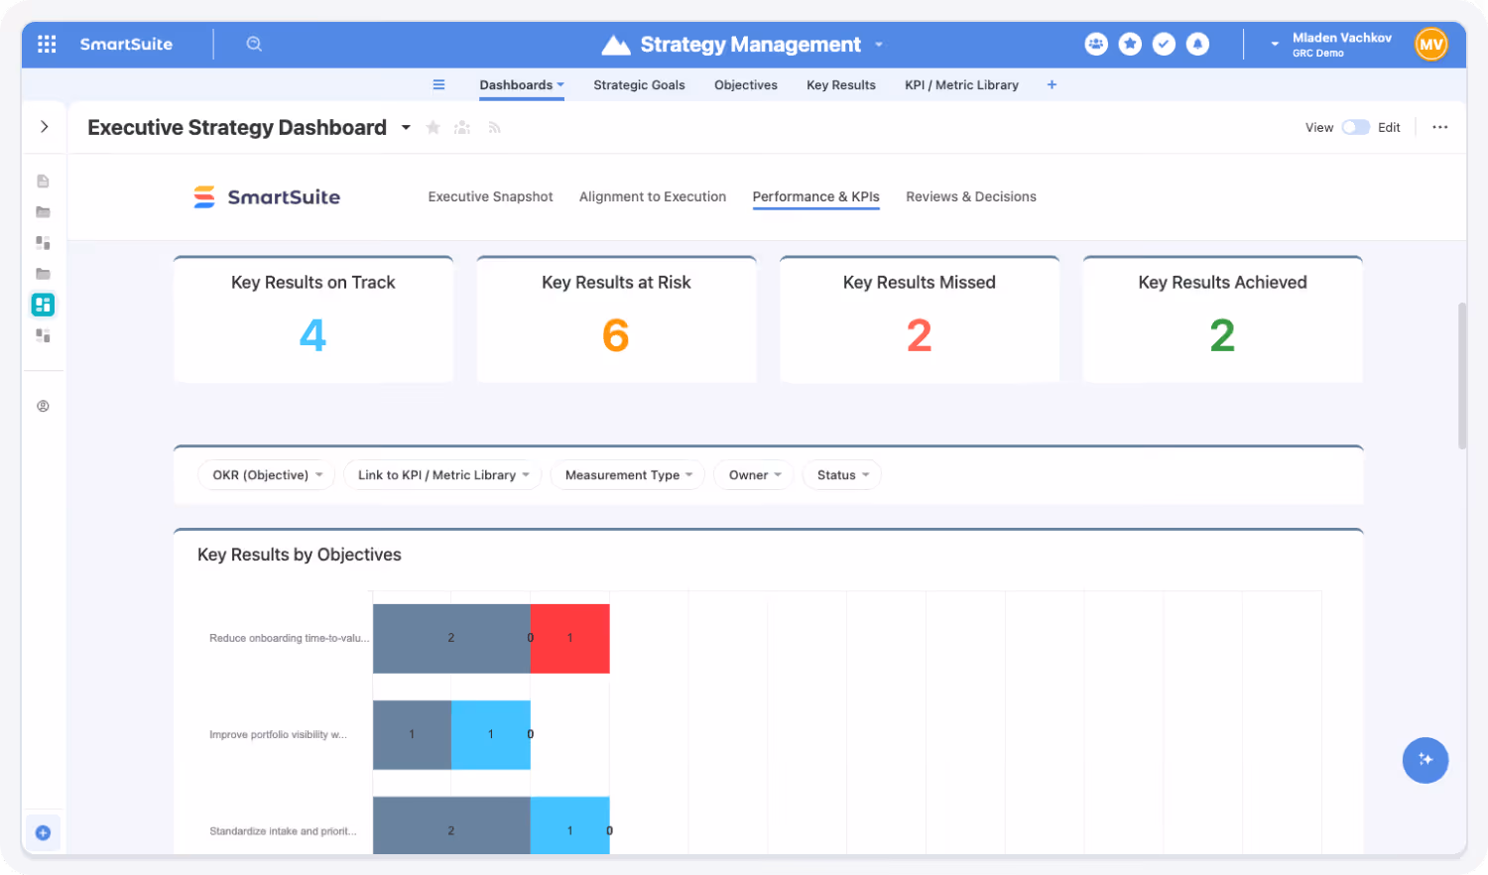Image resolution: width=1488 pixels, height=875 pixels.
Task: Open dashboard sharing people icon
Action: click(x=462, y=128)
